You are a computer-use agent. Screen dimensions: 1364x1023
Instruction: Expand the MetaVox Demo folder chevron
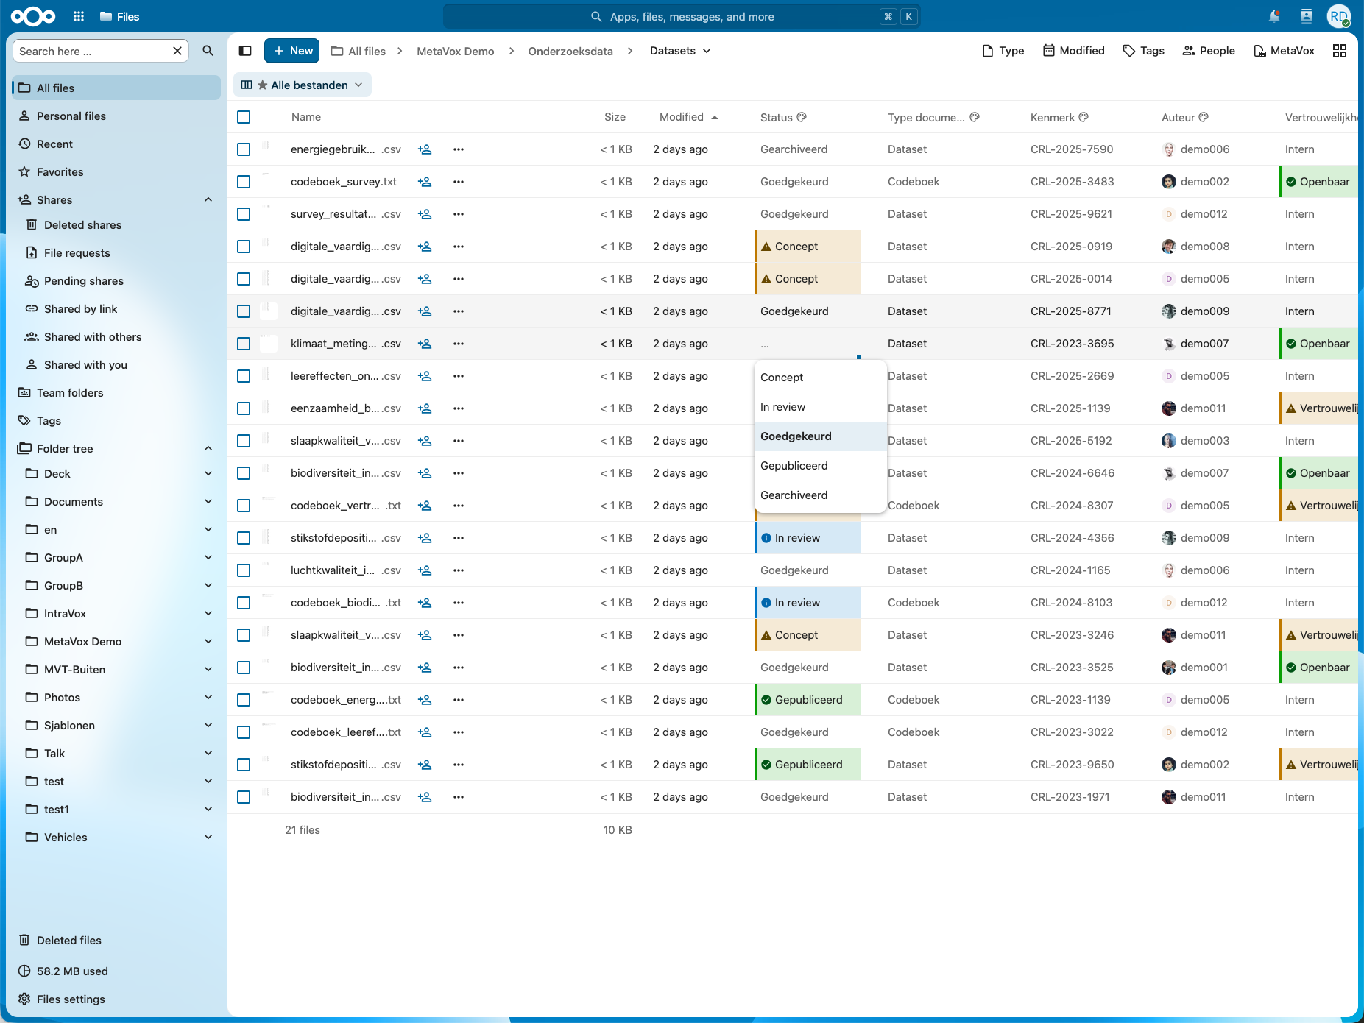coord(208,642)
